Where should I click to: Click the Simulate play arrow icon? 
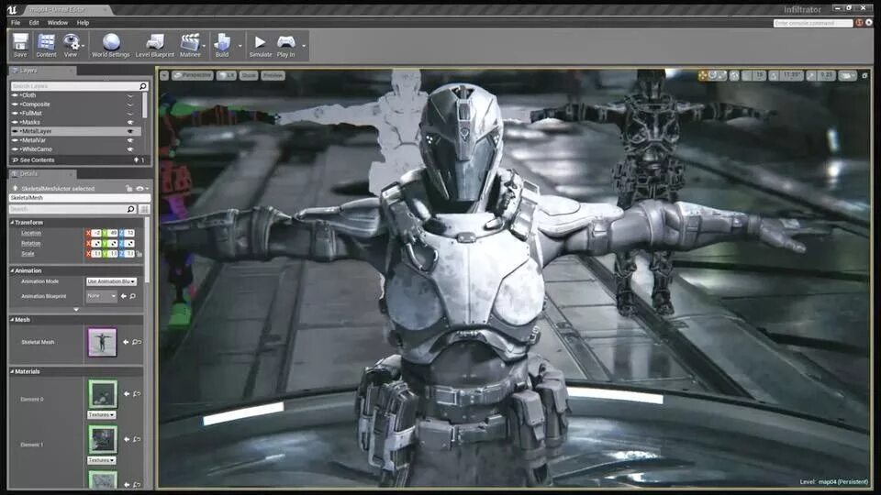click(x=260, y=42)
